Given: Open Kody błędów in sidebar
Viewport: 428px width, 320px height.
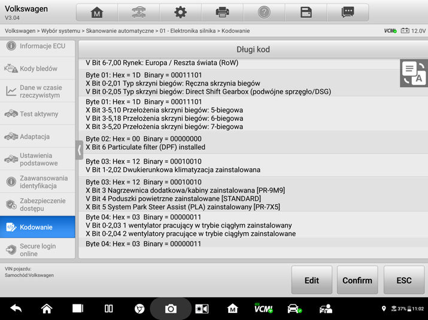Looking at the screenshot, I should coord(37,69).
